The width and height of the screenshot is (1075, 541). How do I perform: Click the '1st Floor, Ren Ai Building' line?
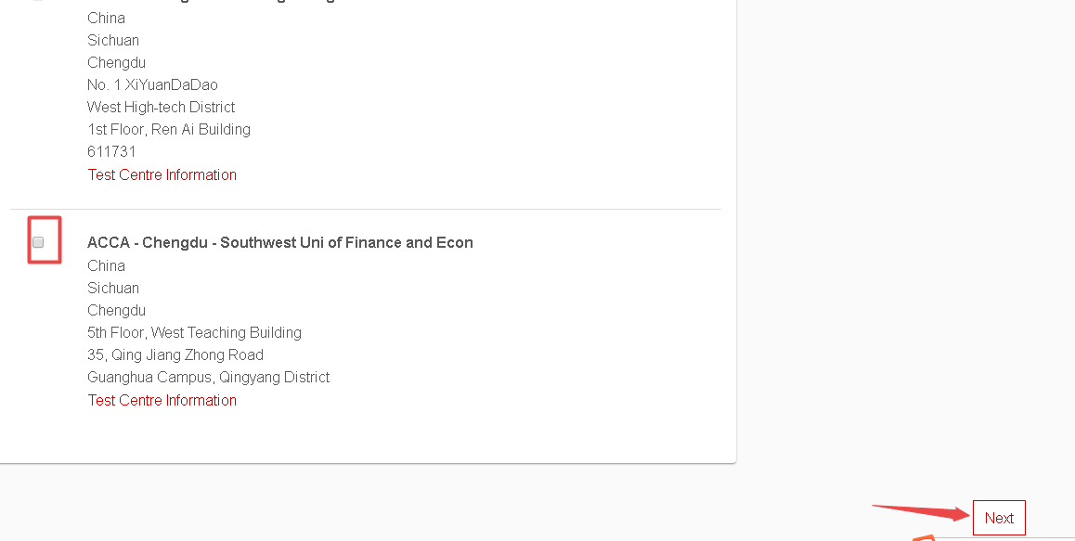coord(169,129)
